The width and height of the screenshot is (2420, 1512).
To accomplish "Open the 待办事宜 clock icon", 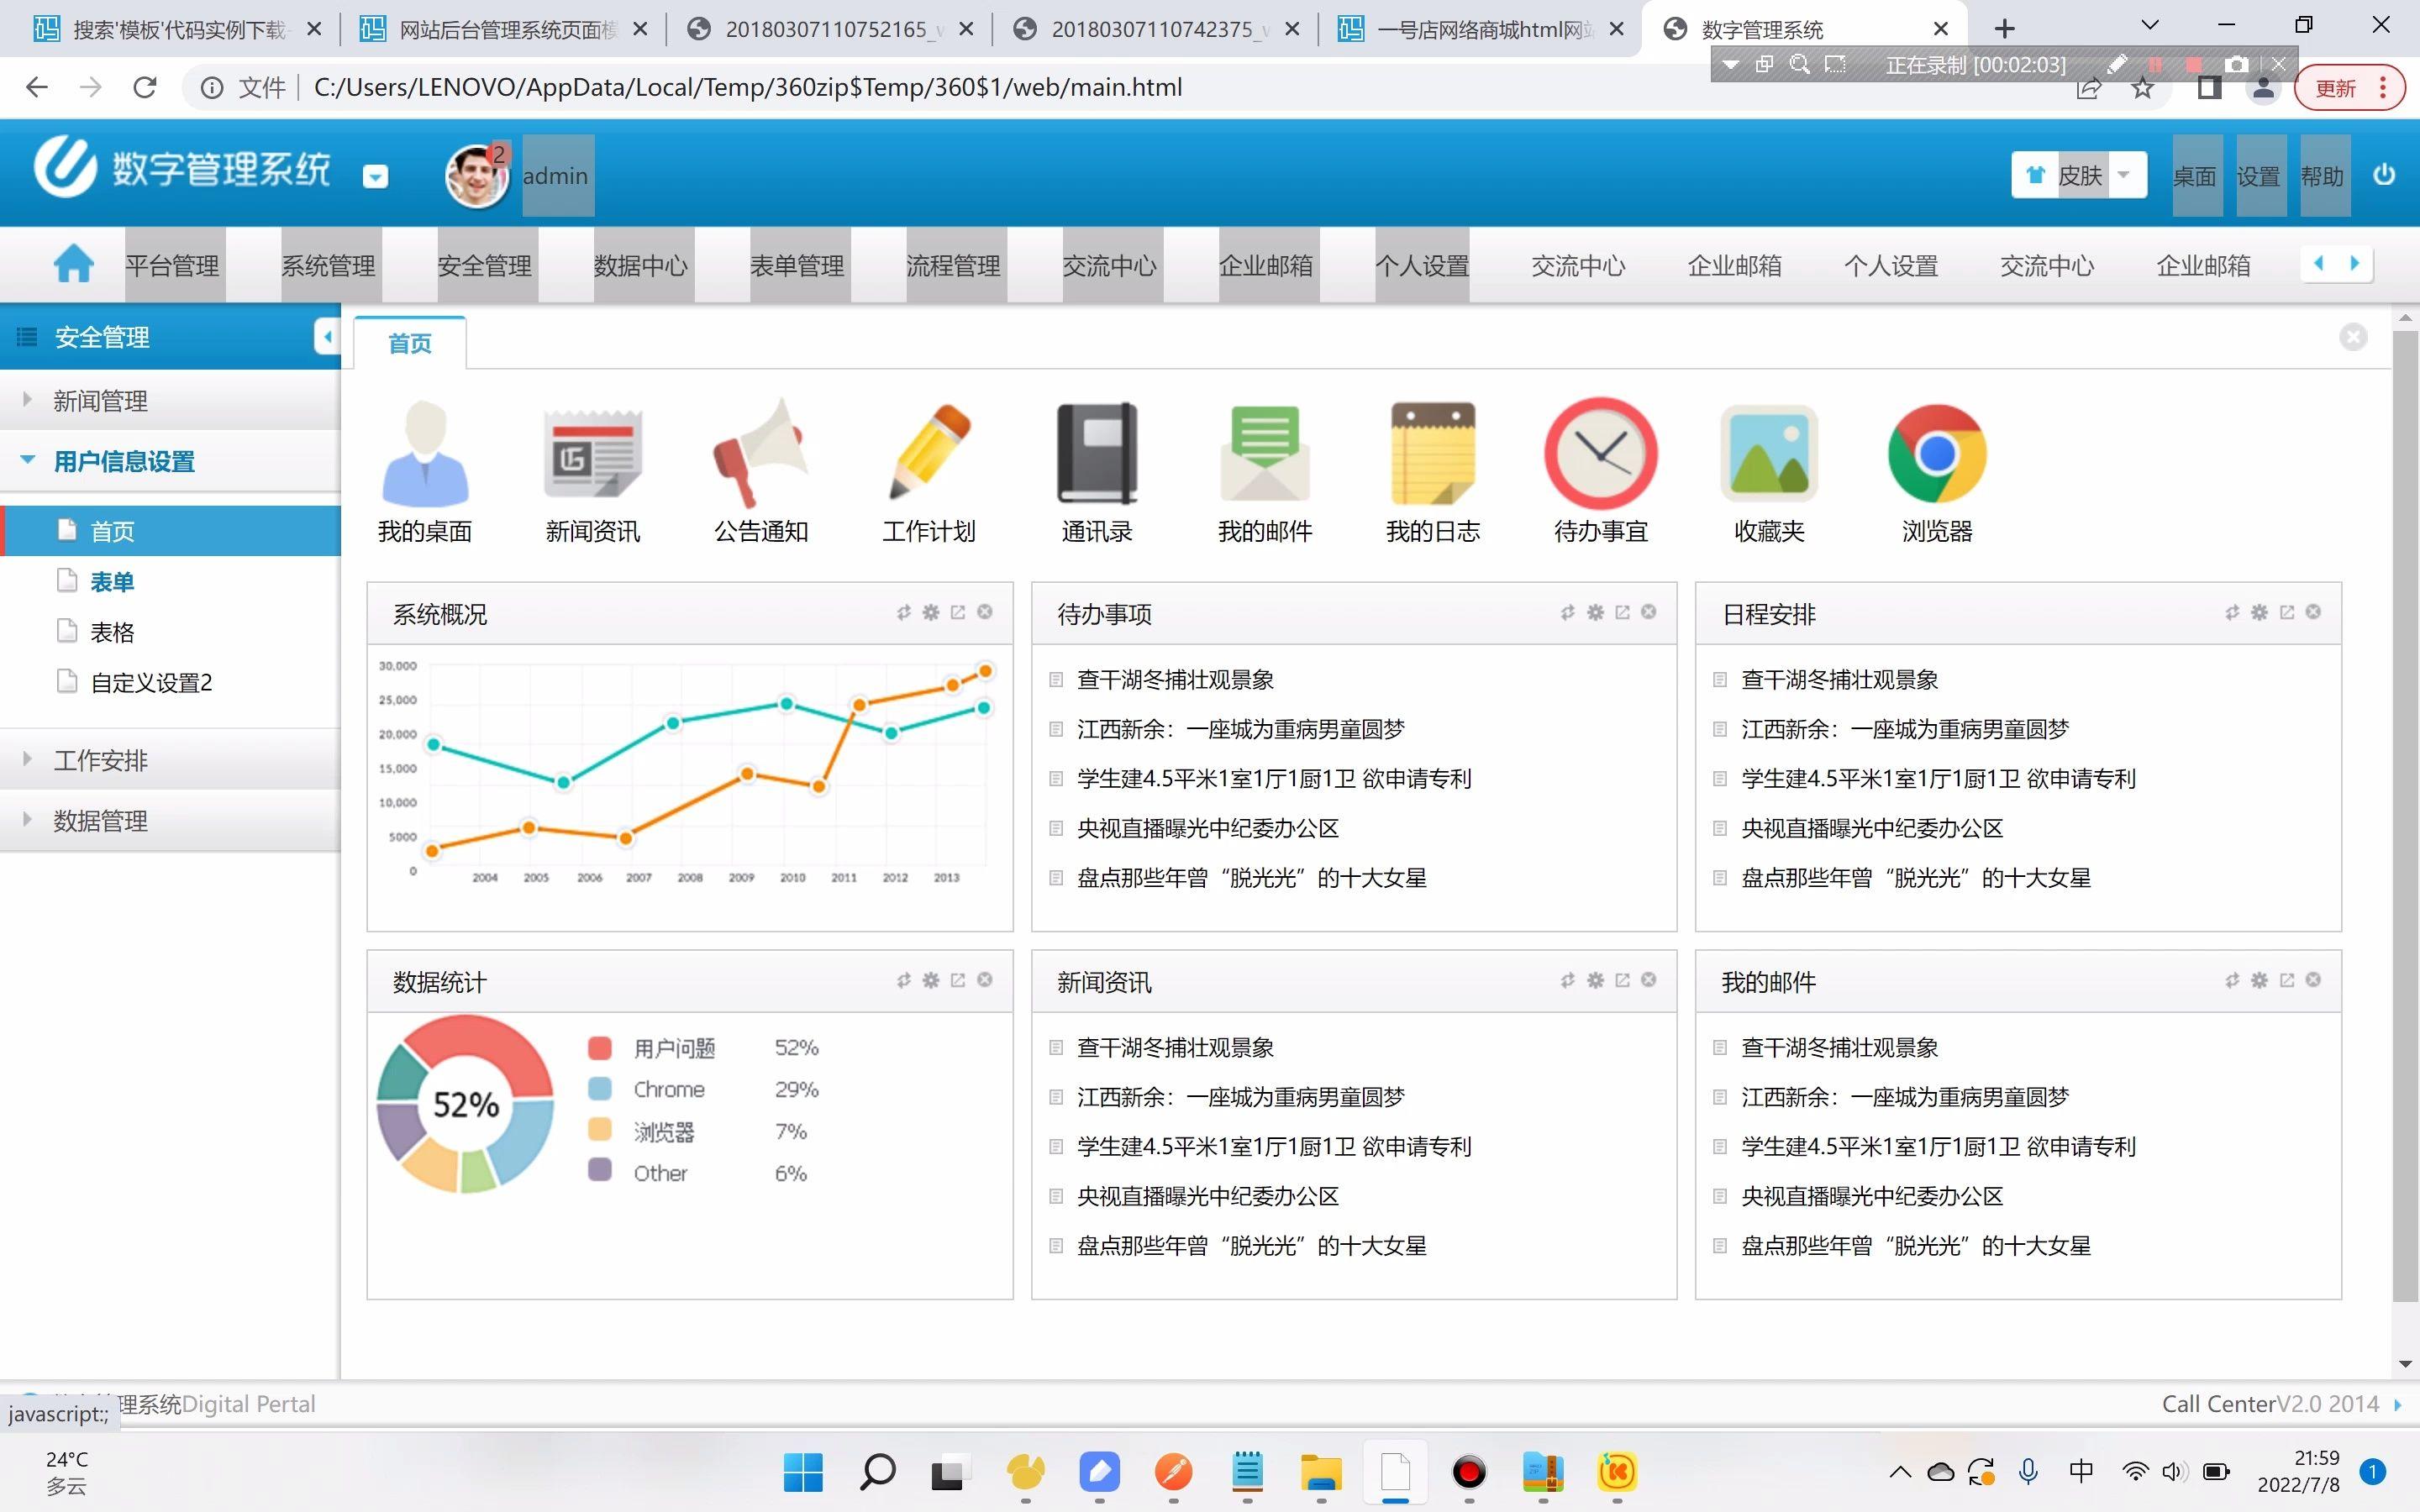I will [x=1600, y=453].
